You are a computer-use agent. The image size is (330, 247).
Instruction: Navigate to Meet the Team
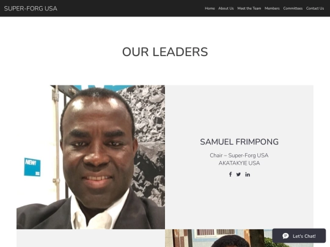(249, 9)
